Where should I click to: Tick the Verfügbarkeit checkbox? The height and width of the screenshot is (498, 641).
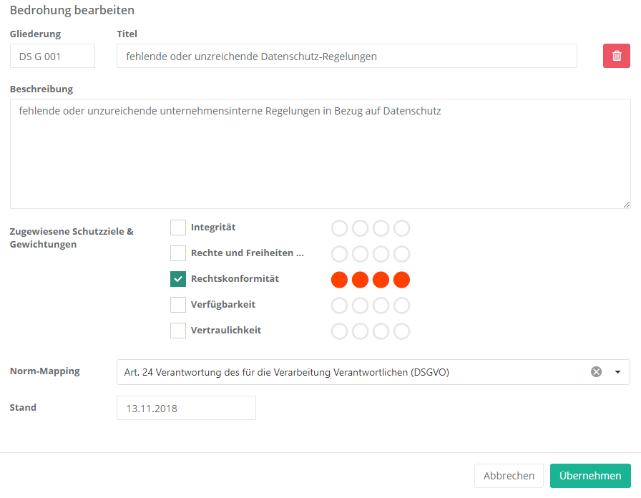point(178,305)
